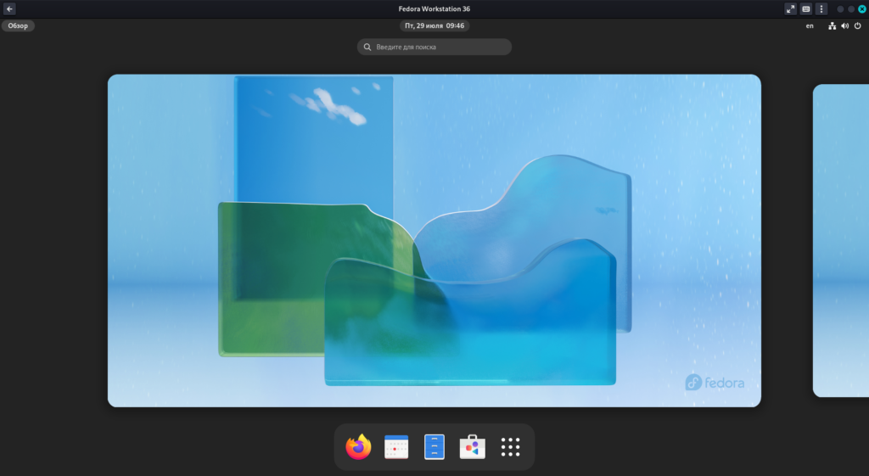Select the main workspace thumbnail
Image resolution: width=869 pixels, height=476 pixels.
coord(434,240)
